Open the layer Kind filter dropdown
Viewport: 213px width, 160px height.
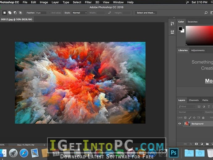coord(186,107)
